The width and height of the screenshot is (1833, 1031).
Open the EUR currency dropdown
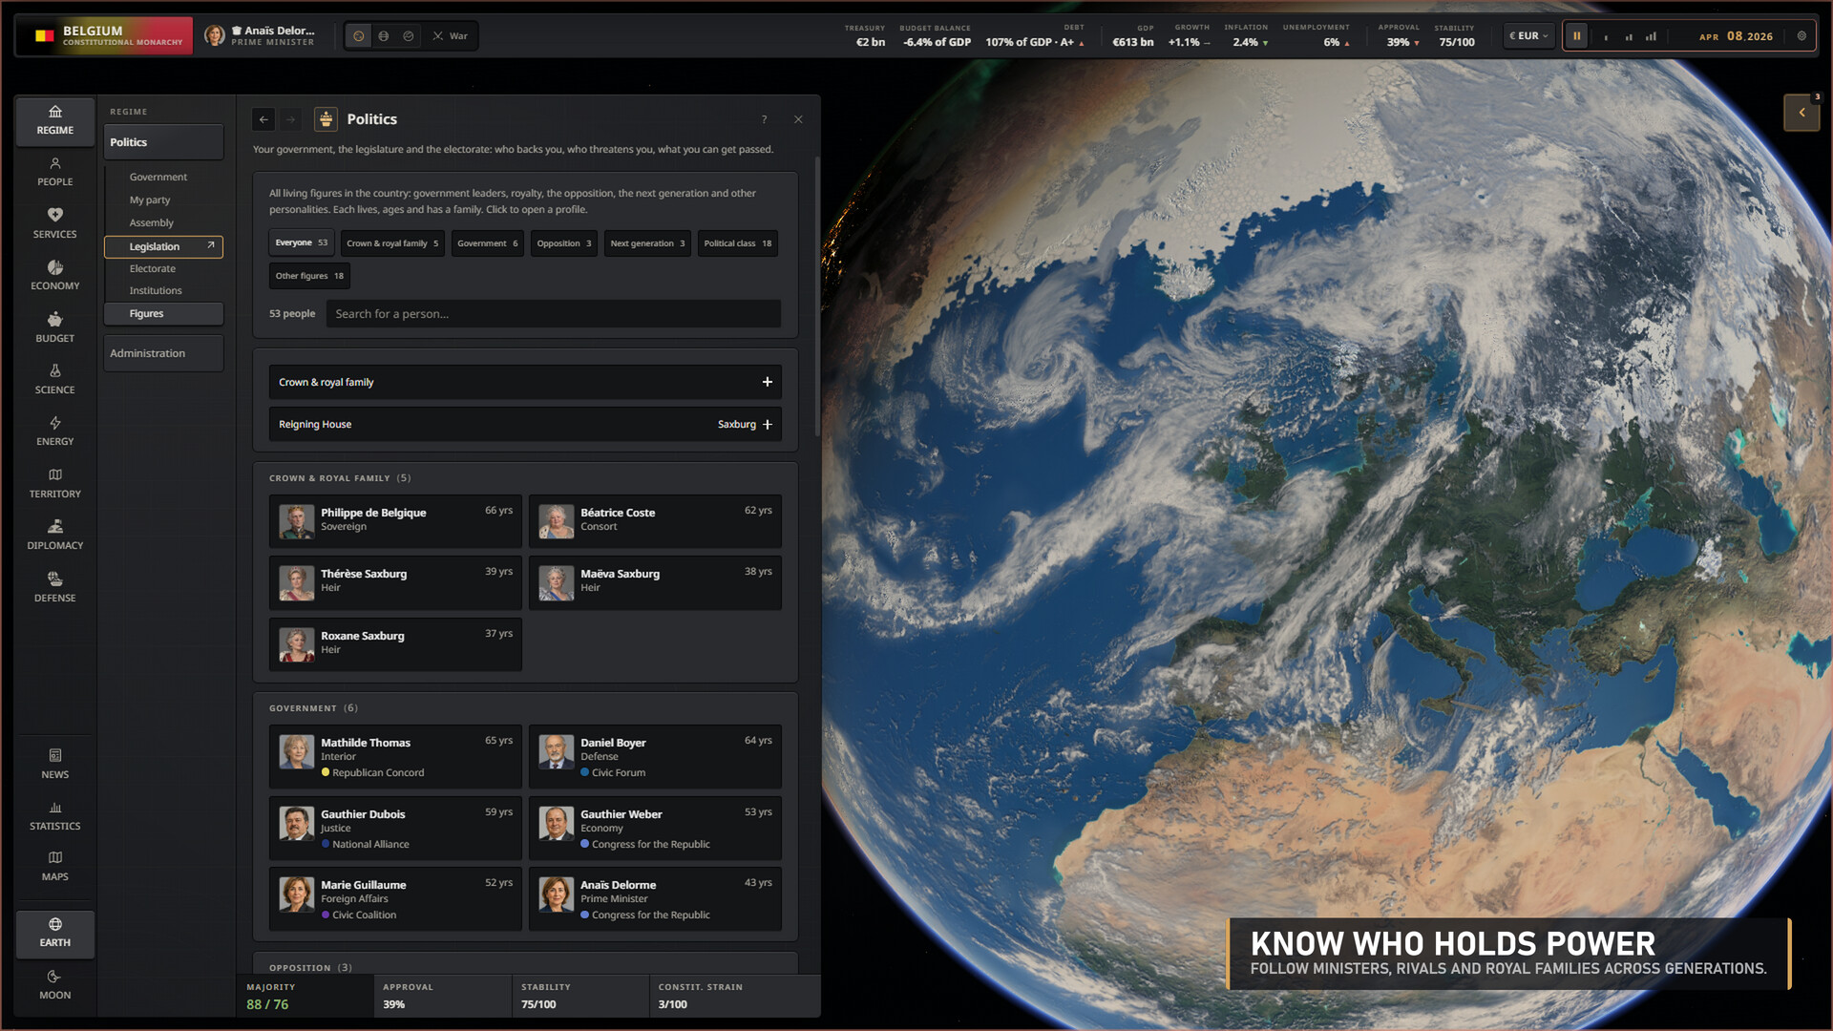coord(1528,36)
